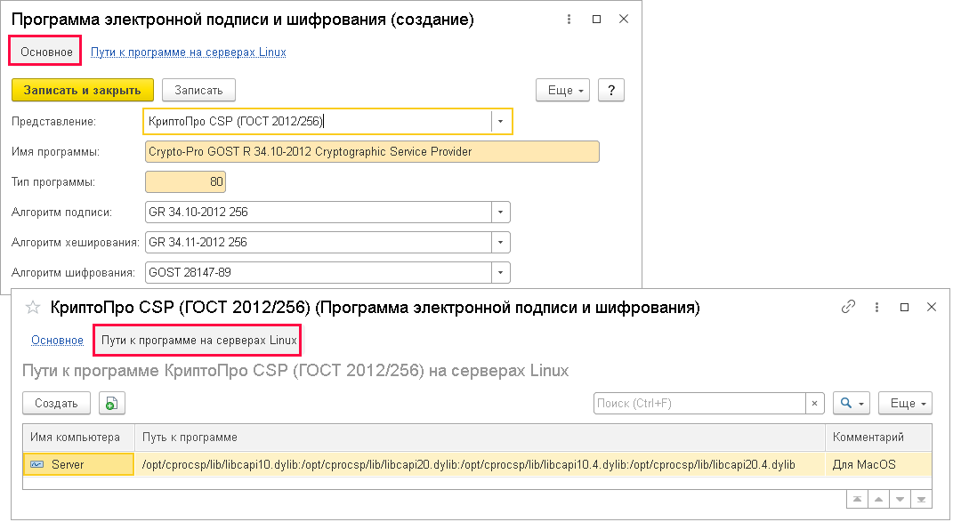Click into the Представление input field
This screenshot has width=953, height=522.
[x=318, y=122]
